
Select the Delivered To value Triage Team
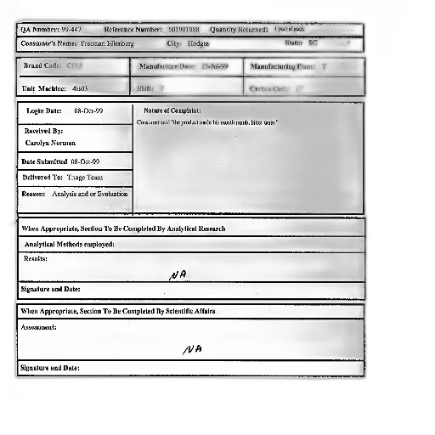point(85,178)
